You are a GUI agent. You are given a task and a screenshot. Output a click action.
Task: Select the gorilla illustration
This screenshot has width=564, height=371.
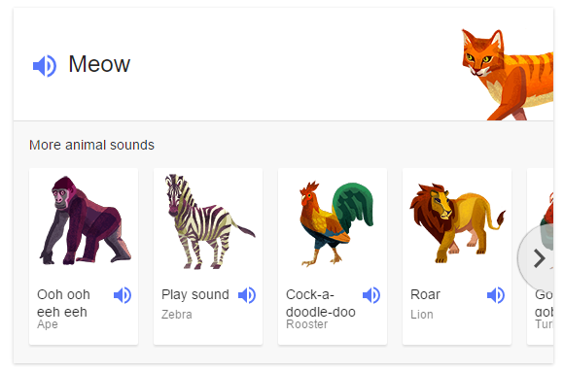[x=86, y=220]
